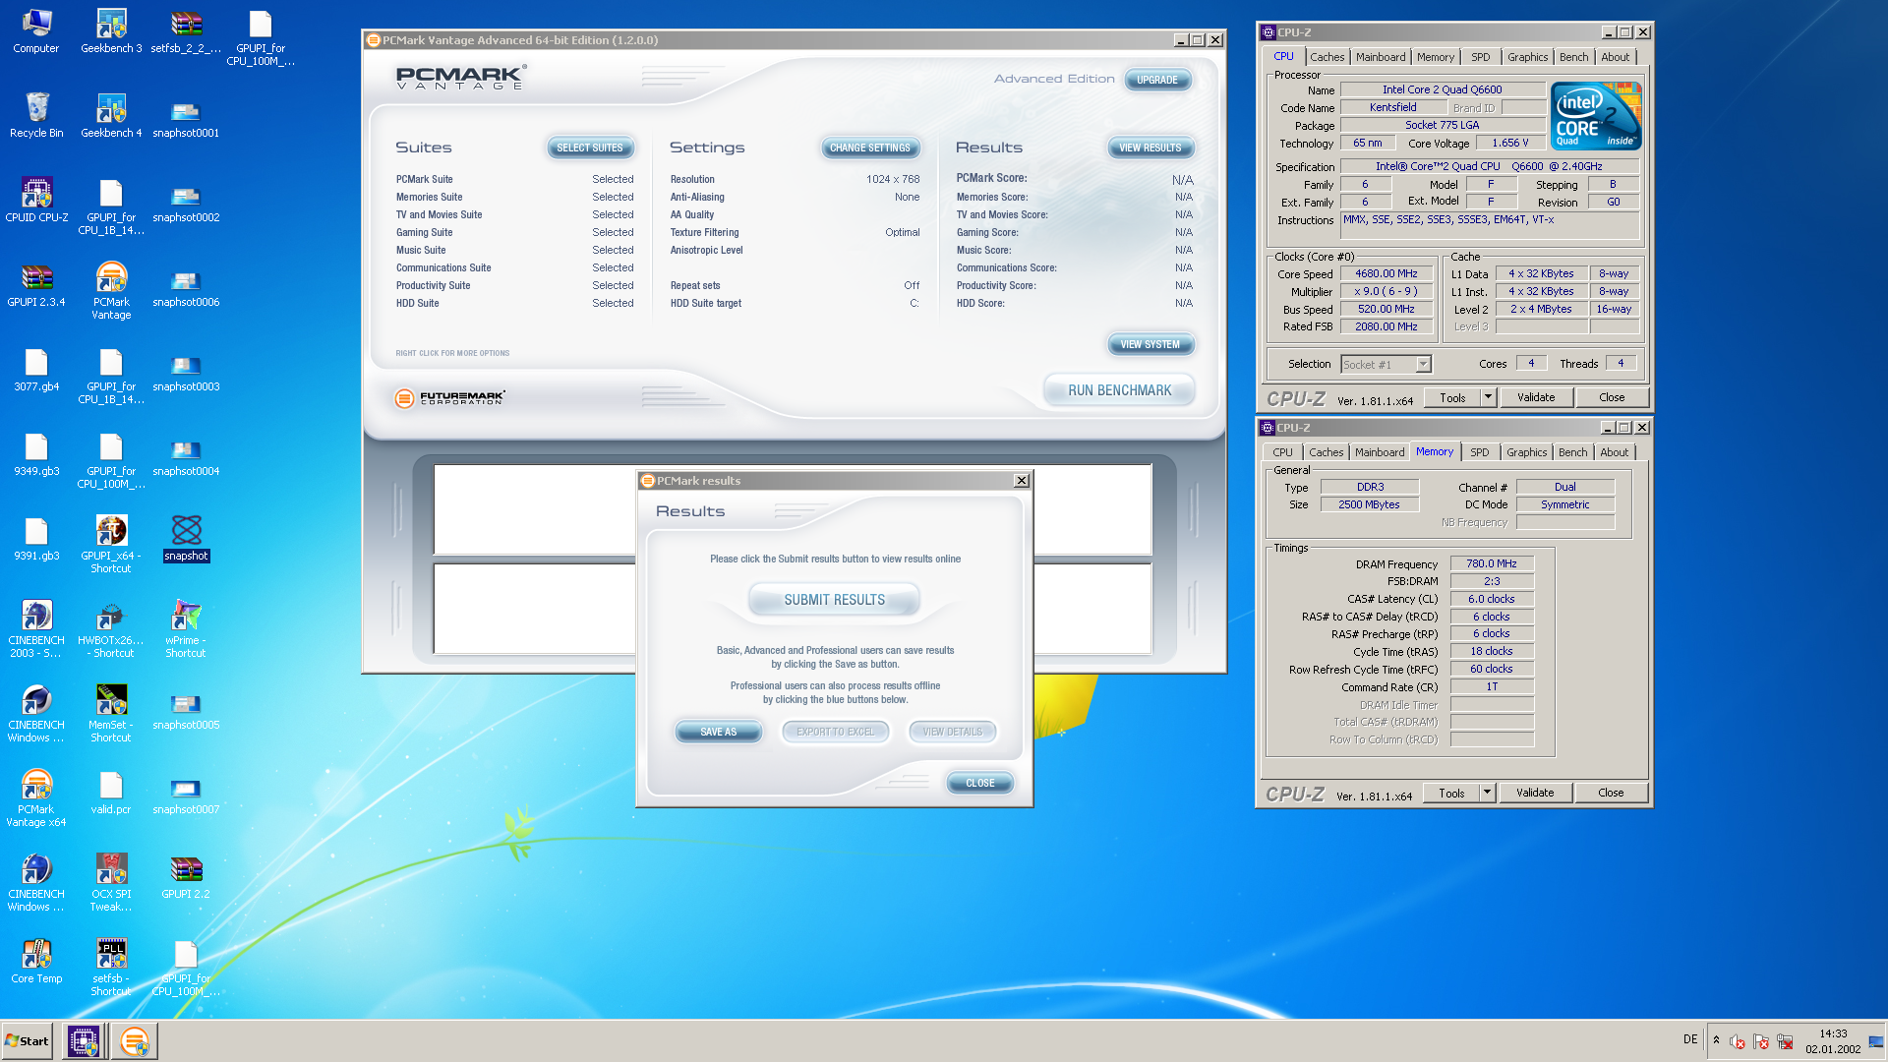Switch to Caches tab in upper CPU-Z

pos(1327,57)
